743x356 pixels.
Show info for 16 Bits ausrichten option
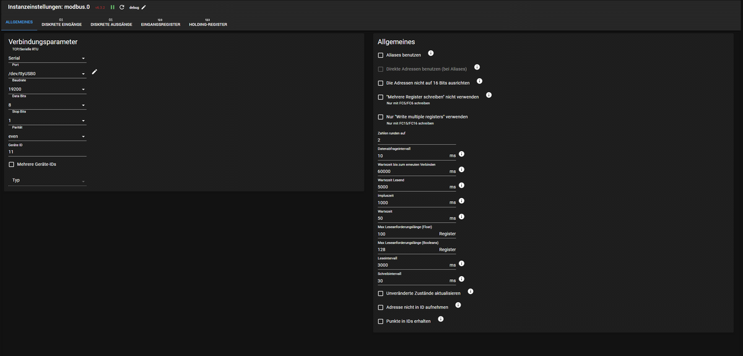[x=479, y=81]
